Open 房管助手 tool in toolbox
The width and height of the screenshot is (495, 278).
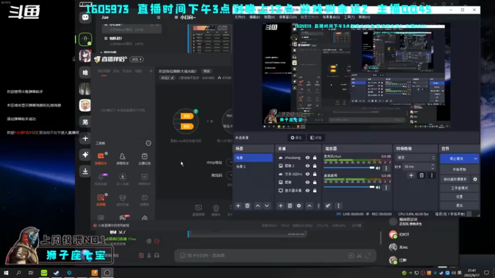[x=123, y=159]
